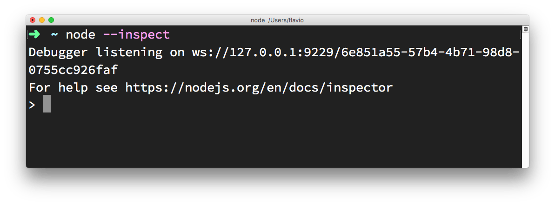Click the word 'node' in the command
Image resolution: width=555 pixels, height=205 pixels.
pos(80,34)
